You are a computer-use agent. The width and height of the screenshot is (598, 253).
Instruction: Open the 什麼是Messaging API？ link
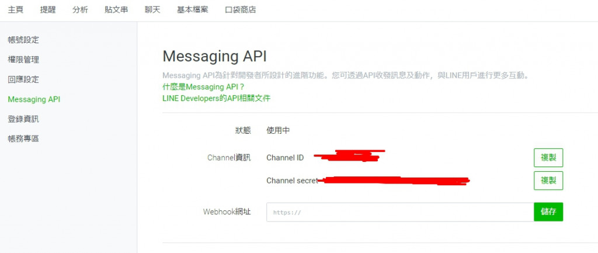[203, 86]
